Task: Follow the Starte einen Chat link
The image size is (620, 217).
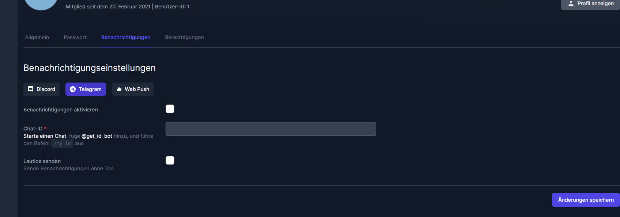Action: click(45, 136)
